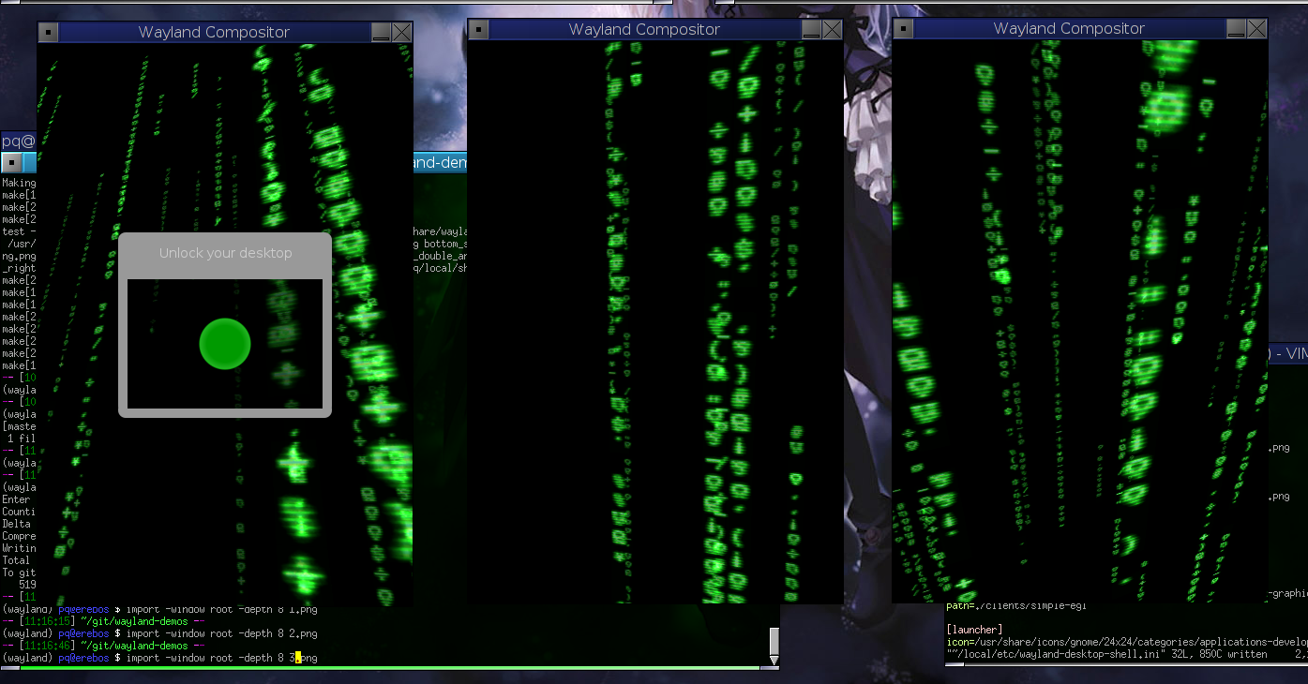This screenshot has width=1308, height=684.
Task: Select the middle Wayland Compositor title bar
Action: (x=644, y=30)
